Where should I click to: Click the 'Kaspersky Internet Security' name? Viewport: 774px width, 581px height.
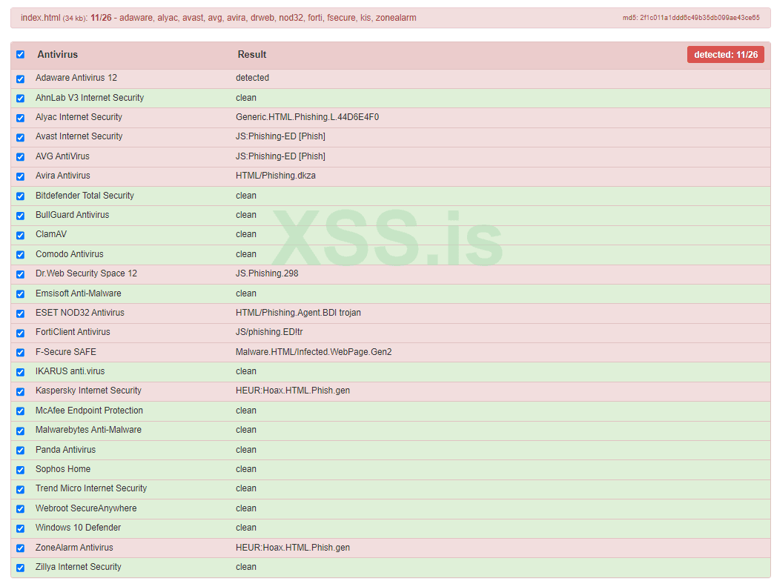(88, 391)
